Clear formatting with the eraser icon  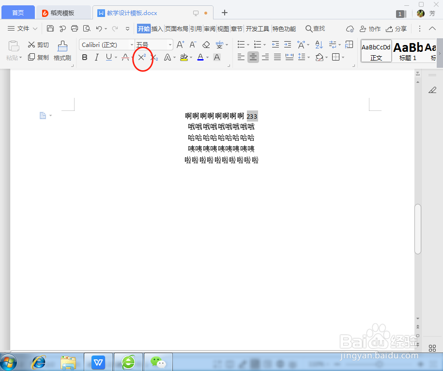(x=205, y=44)
